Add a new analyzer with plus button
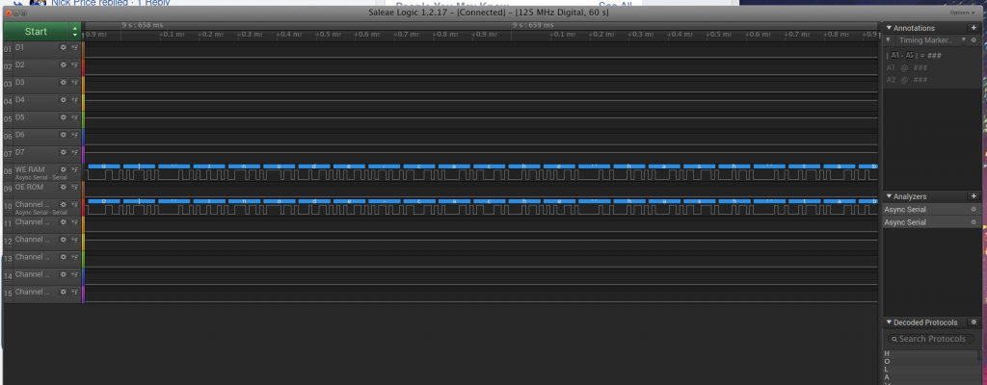Image resolution: width=987 pixels, height=385 pixels. (x=974, y=196)
